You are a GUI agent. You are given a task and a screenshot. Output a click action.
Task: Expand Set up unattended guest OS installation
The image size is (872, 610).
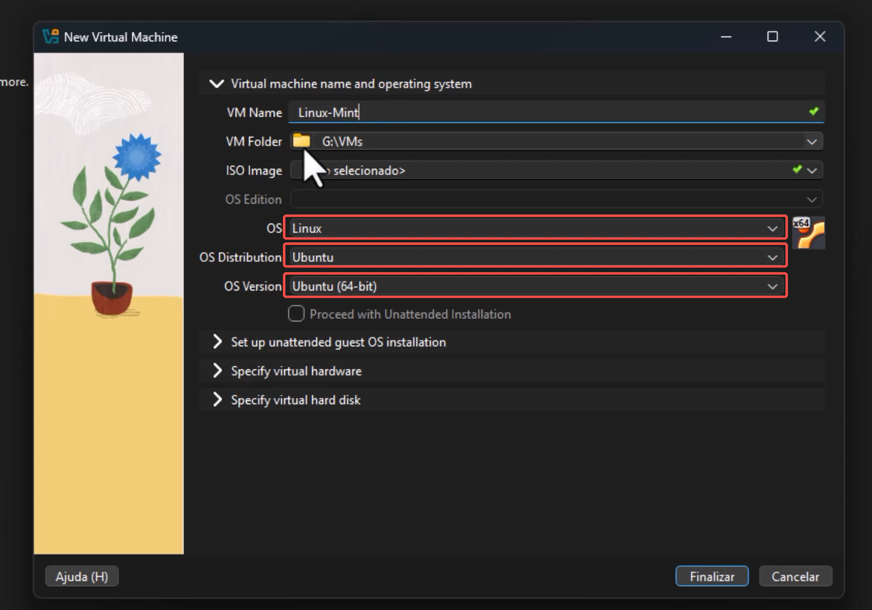(217, 341)
